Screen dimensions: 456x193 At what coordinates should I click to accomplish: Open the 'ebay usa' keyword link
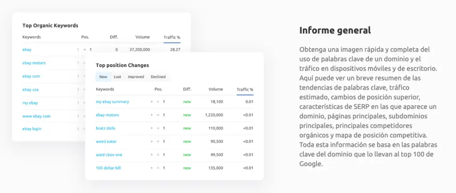pos(31,90)
